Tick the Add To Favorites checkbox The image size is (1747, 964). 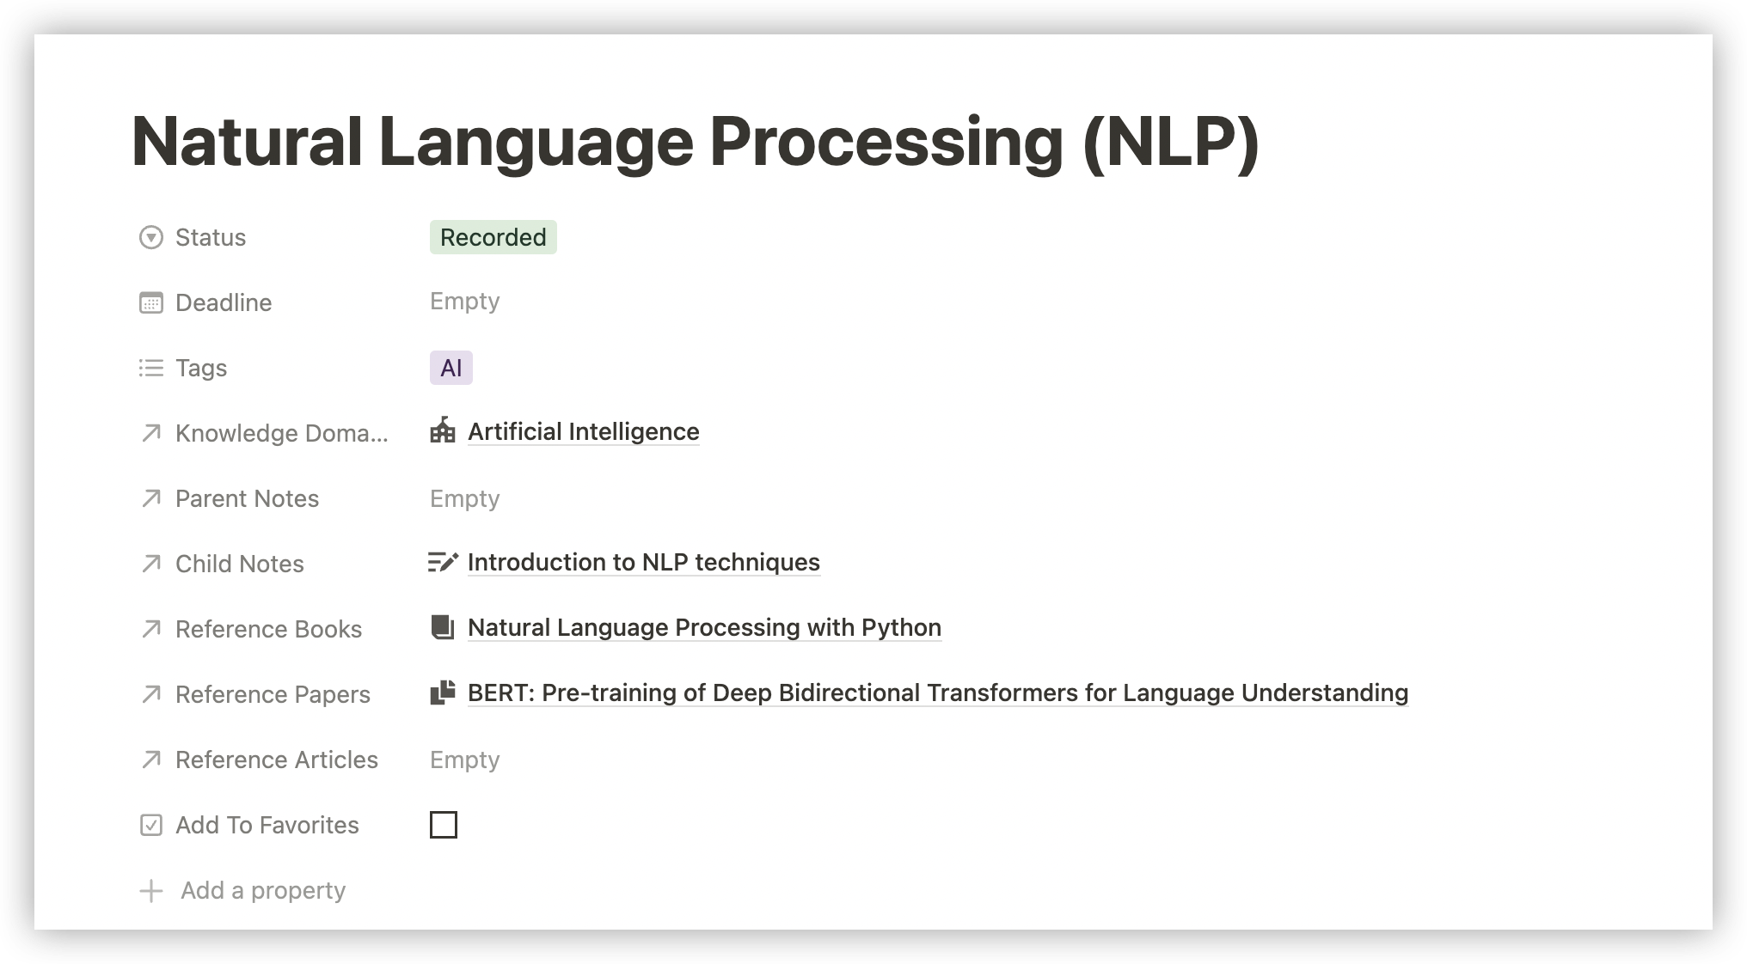tap(444, 825)
